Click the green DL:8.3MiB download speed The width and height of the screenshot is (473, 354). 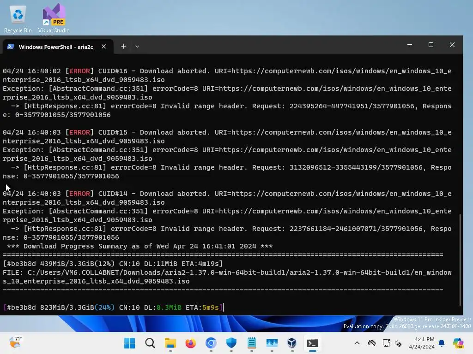pyautogui.click(x=163, y=307)
